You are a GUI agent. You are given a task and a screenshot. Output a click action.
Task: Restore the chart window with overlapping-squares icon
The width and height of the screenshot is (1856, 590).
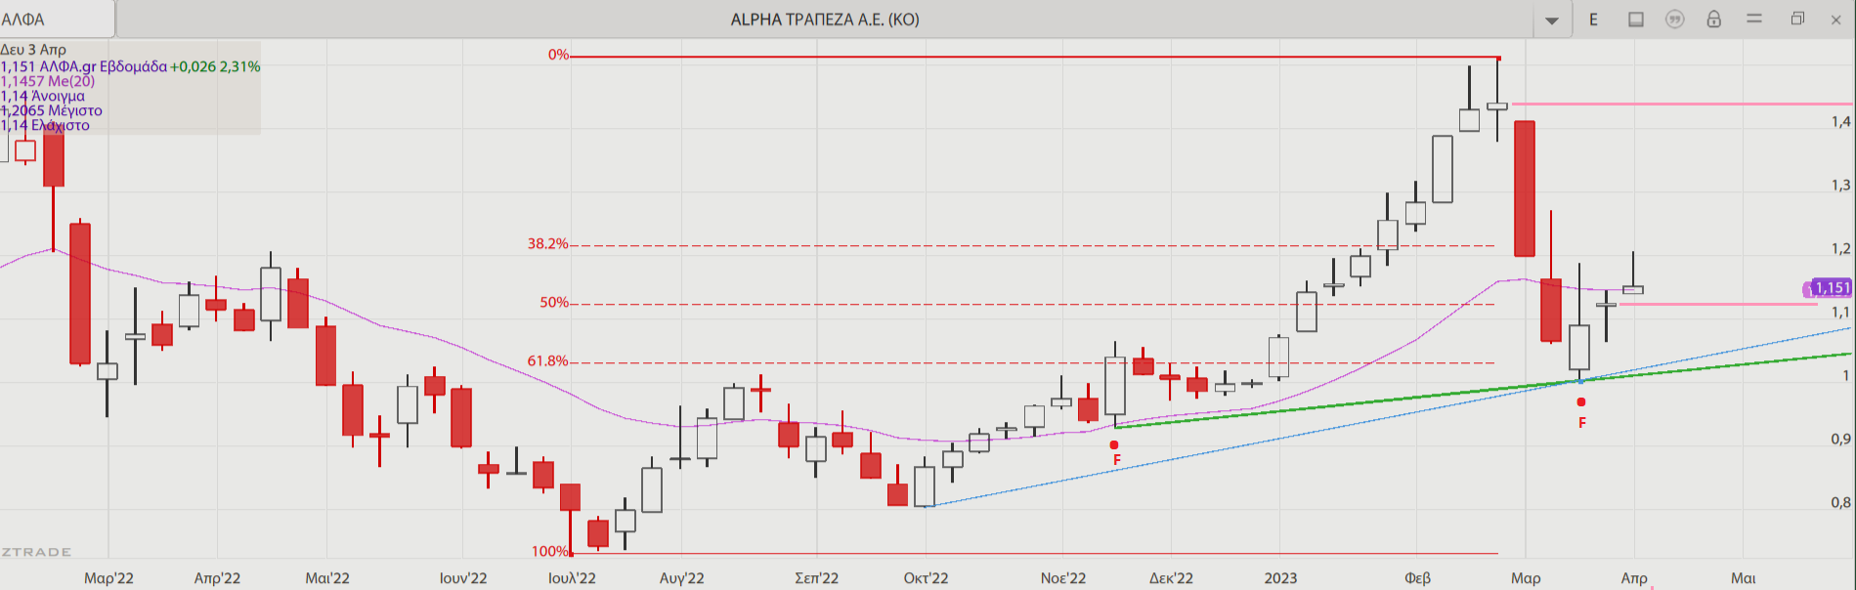(x=1797, y=19)
